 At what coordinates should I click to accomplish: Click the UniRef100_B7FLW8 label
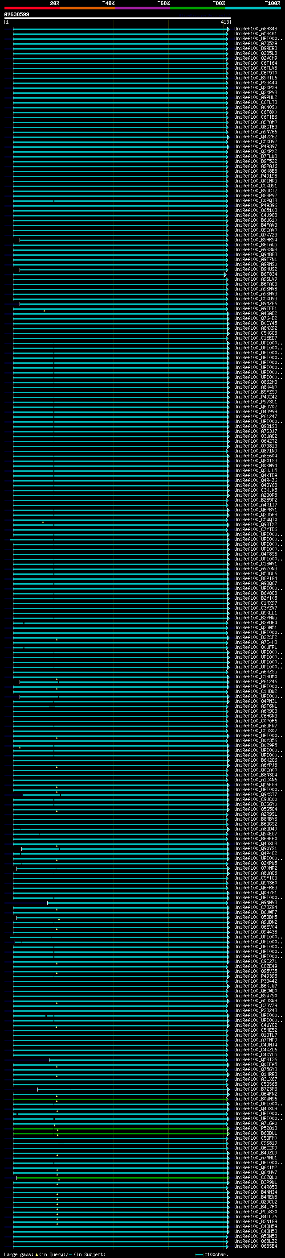tap(255, 156)
